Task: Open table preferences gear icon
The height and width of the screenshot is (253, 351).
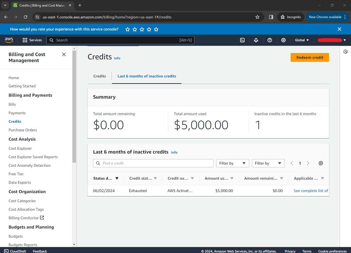Action: point(321,163)
